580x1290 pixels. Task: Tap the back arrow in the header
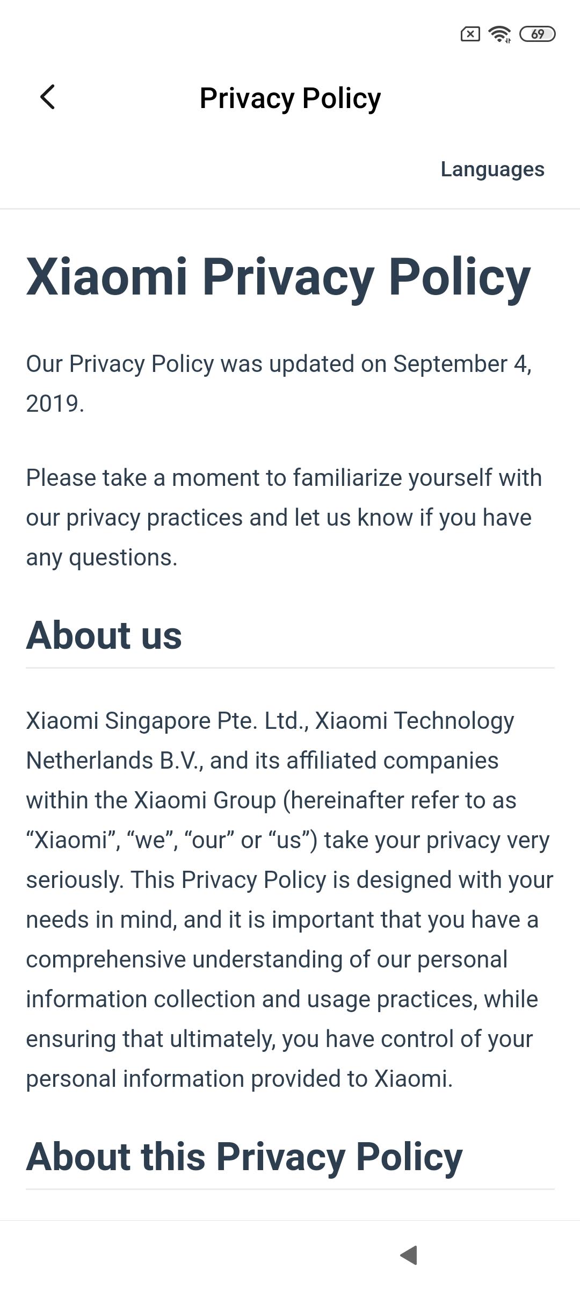click(x=48, y=97)
